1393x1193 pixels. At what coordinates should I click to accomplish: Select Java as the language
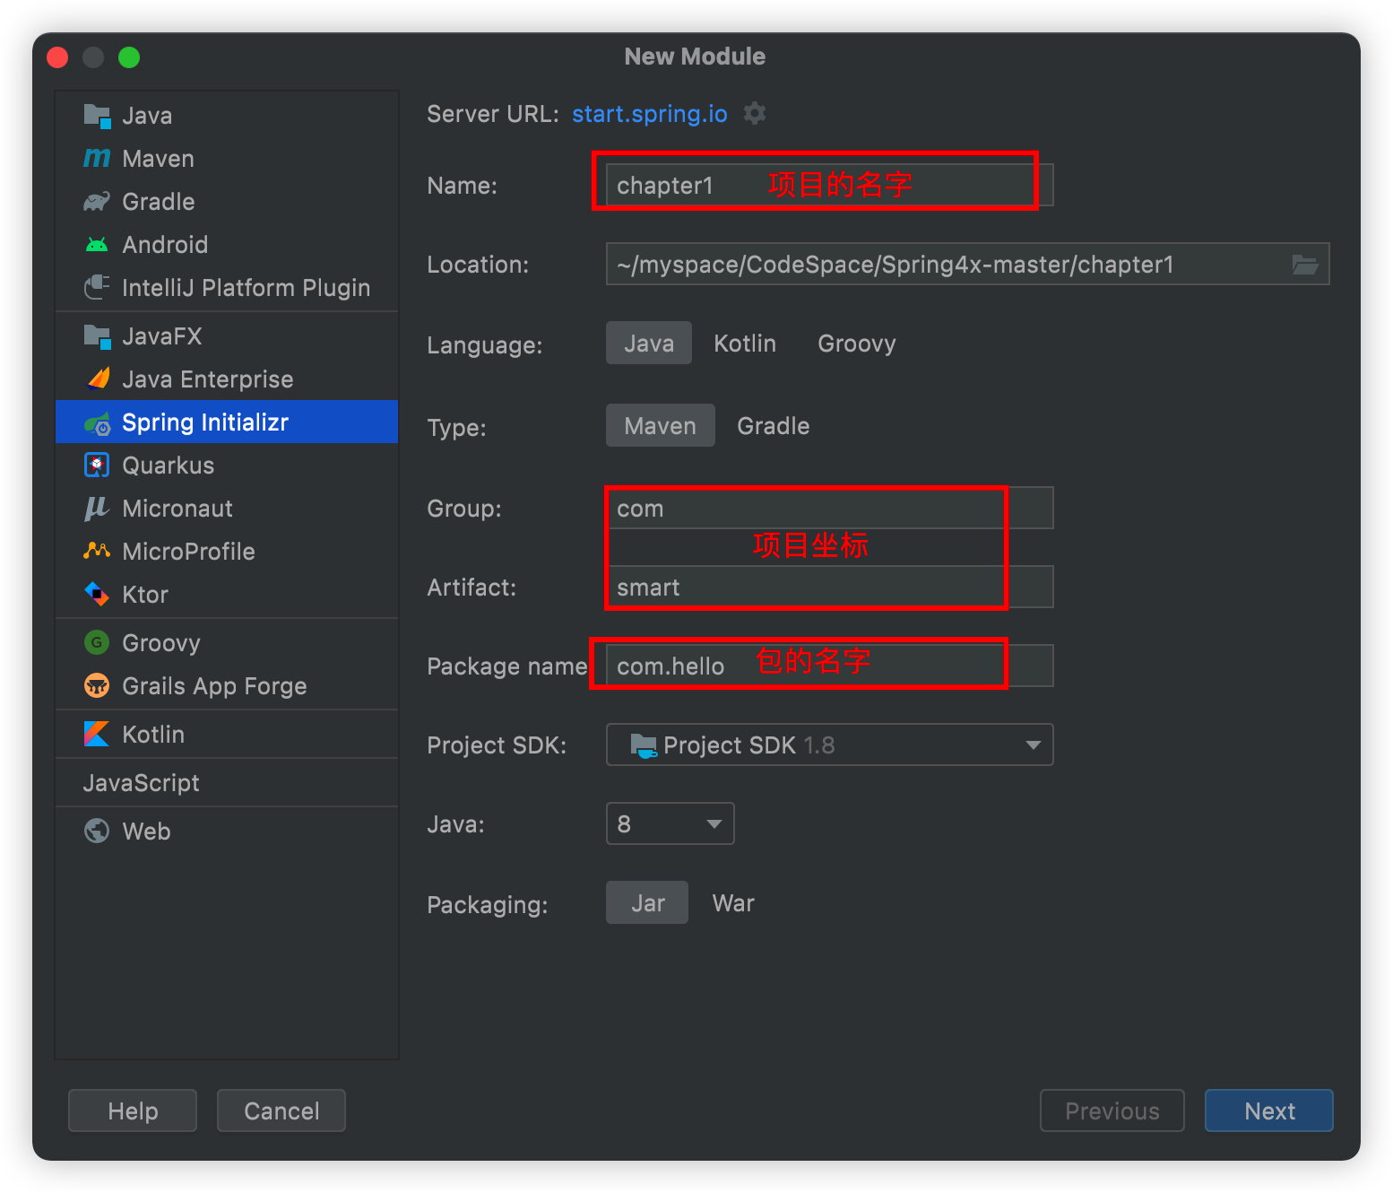click(649, 344)
